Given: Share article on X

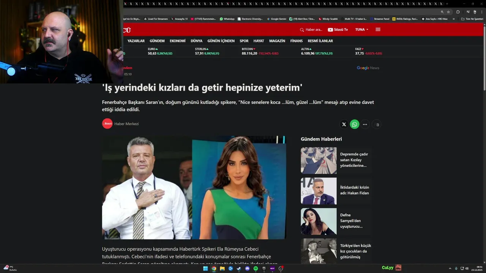Looking at the screenshot, I should click(344, 124).
